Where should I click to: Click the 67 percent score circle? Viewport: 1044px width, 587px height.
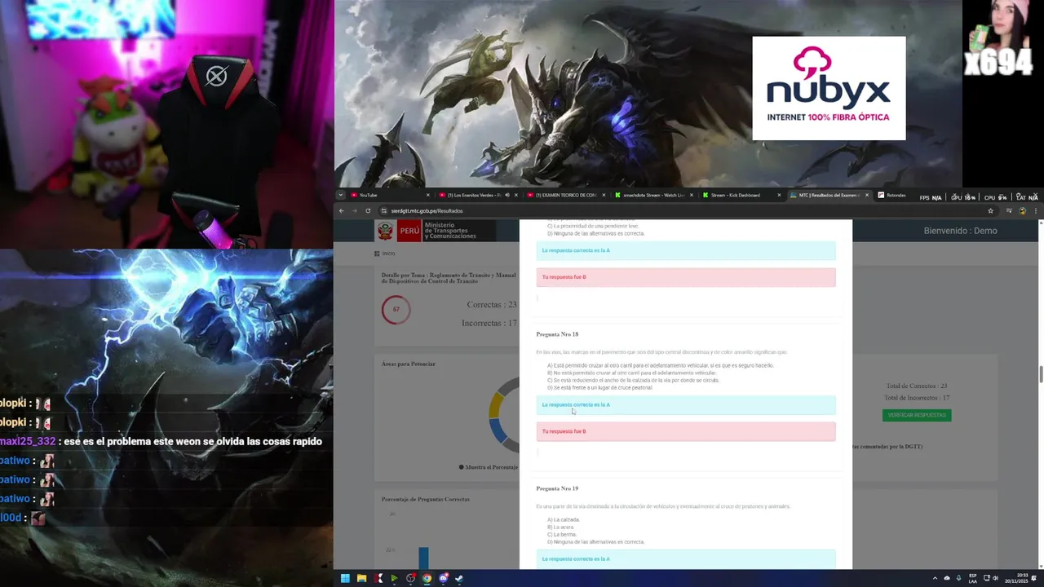(x=396, y=309)
